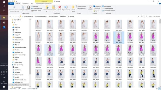Click the search box Поиск в 00 съемка

[152, 16]
